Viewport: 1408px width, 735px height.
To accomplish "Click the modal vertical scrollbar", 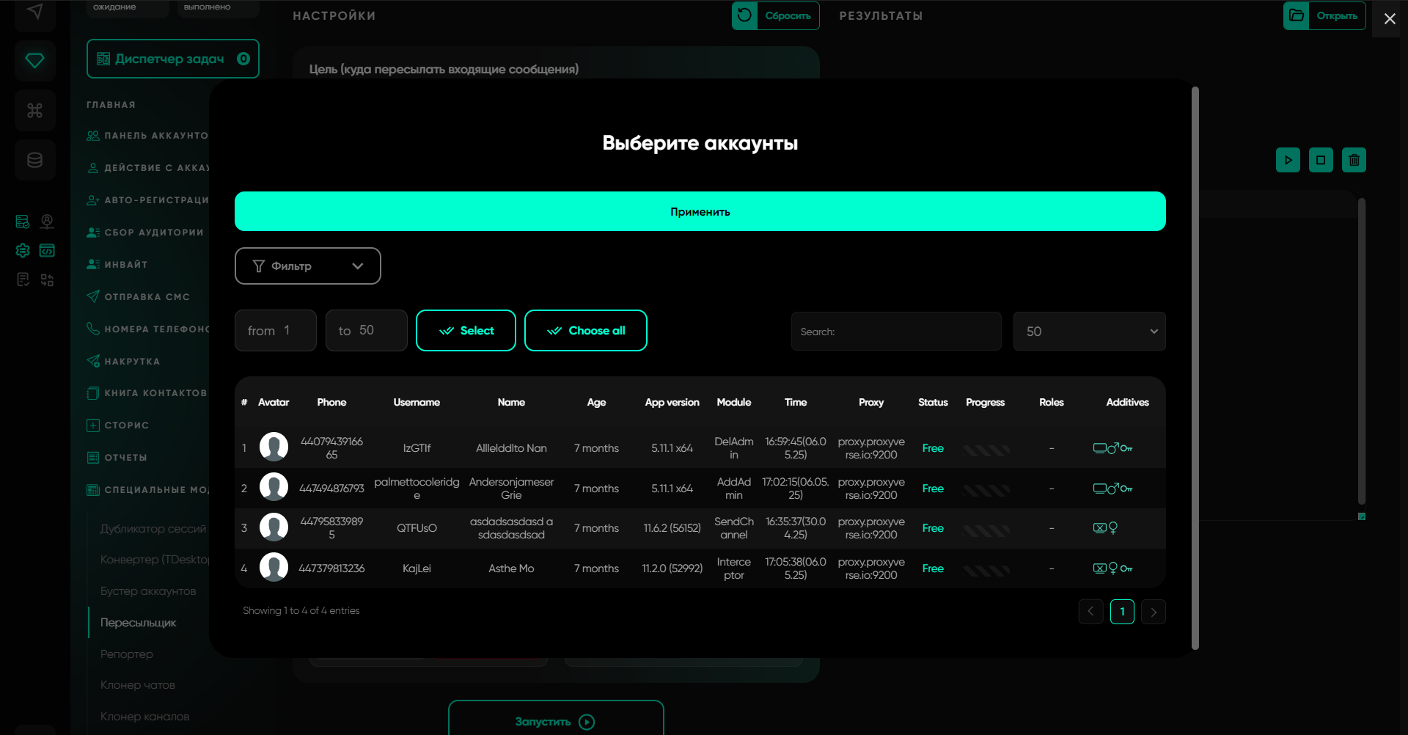I will coord(1195,367).
